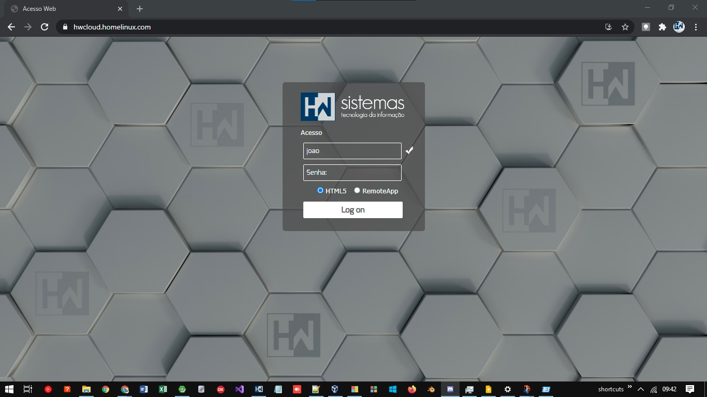The height and width of the screenshot is (397, 707).
Task: Open the red DX taskbar app
Action: (x=220, y=389)
